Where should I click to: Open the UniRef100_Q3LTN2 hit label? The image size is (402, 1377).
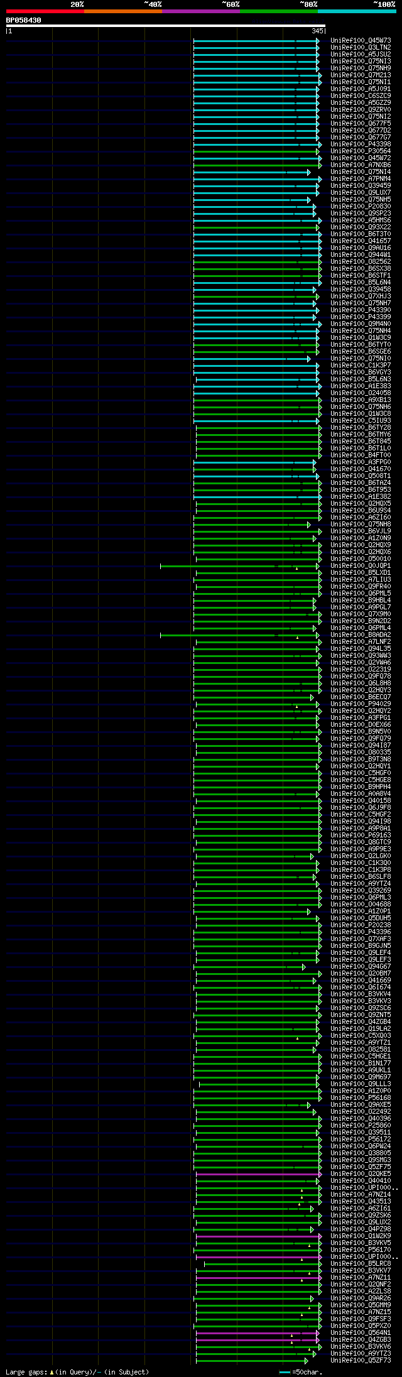(361, 48)
